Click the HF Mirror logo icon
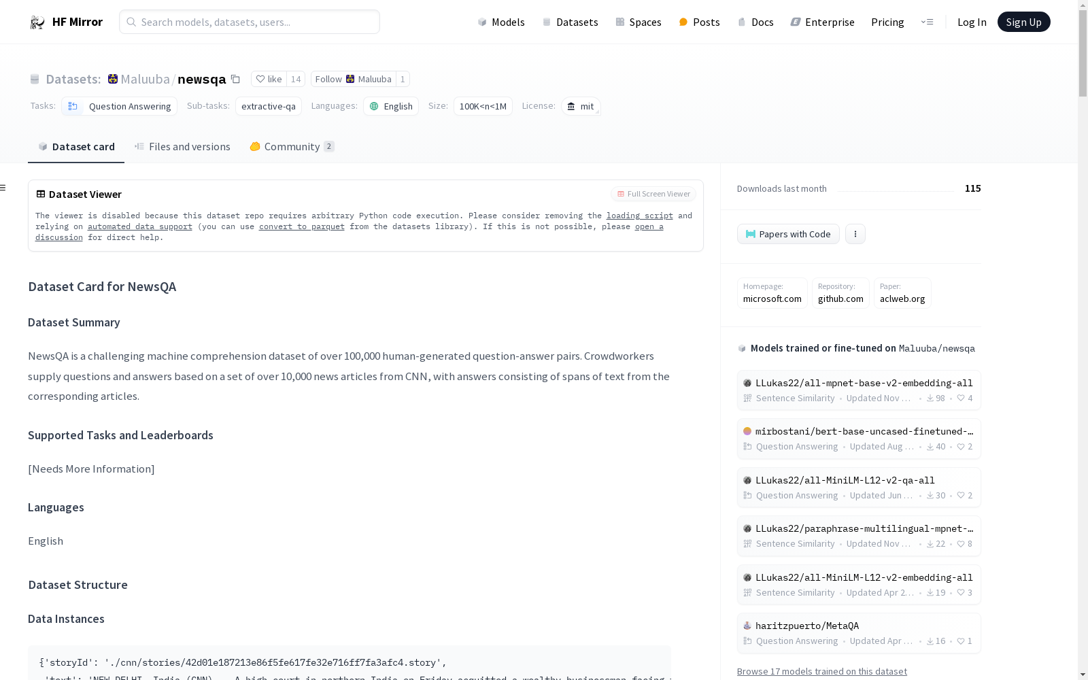Screen dimensions: 1088x680 coord(37,22)
